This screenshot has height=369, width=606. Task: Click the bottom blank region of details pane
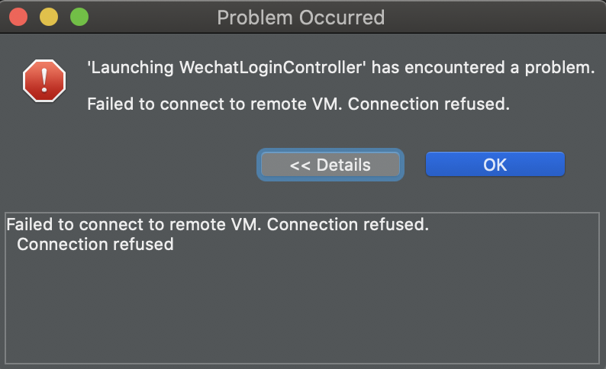(x=305, y=347)
